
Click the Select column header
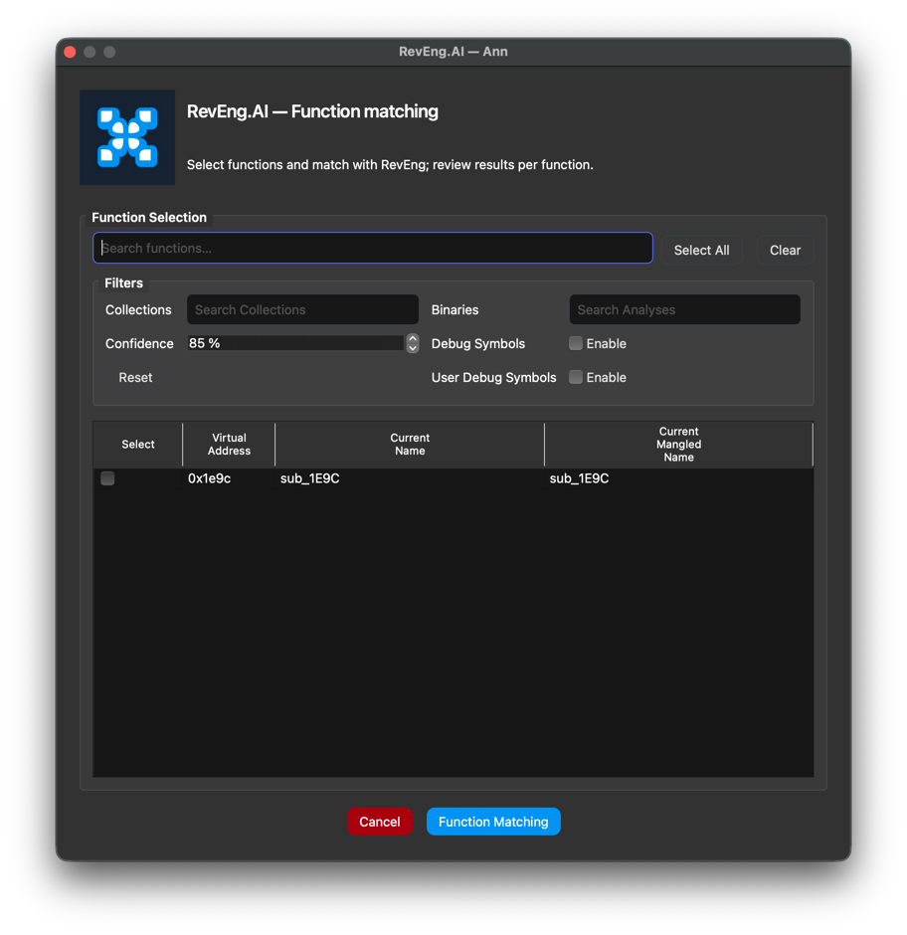coord(137,444)
